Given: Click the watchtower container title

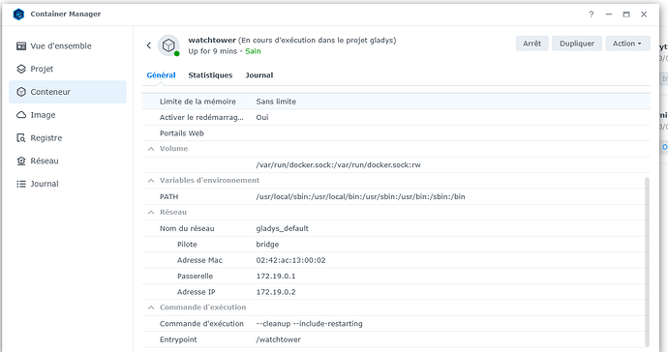Looking at the screenshot, I should (212, 40).
